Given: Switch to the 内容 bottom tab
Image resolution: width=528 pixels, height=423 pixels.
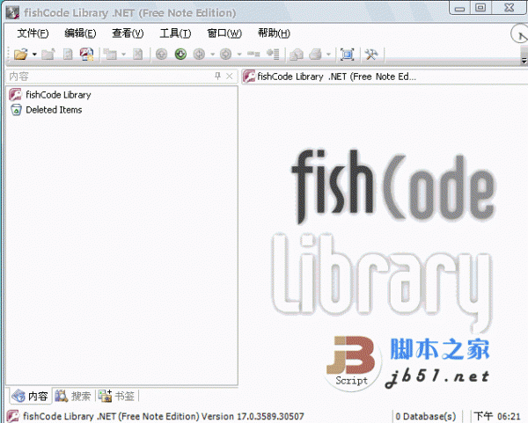Looking at the screenshot, I should [30, 396].
